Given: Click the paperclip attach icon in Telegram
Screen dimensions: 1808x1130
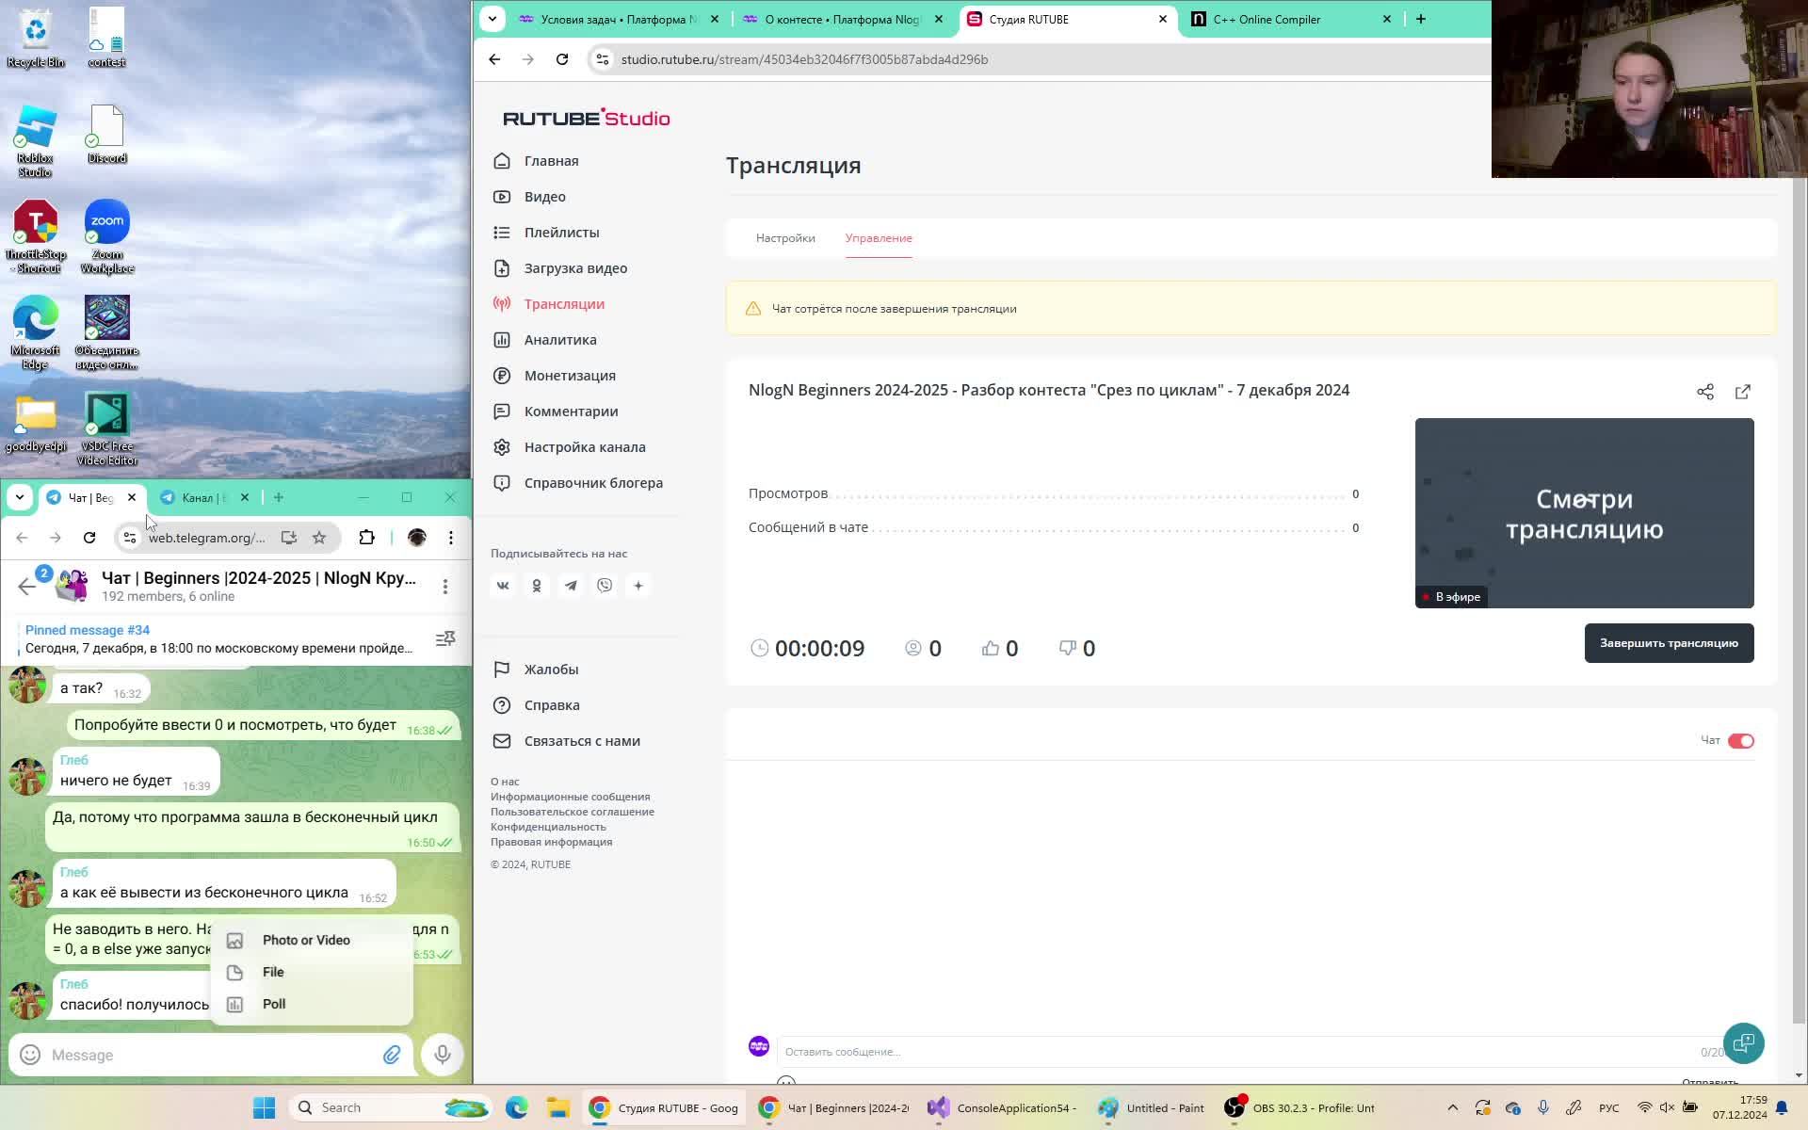Looking at the screenshot, I should point(392,1055).
